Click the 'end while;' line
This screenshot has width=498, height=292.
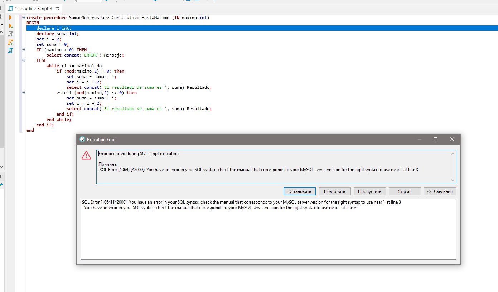tap(59, 120)
